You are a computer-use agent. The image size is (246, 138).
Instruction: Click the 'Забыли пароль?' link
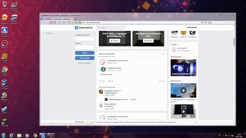pyautogui.click(x=85, y=63)
